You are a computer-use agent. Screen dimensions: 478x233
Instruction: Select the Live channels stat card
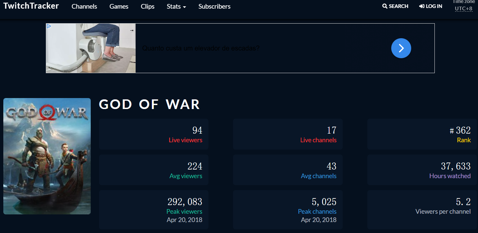[x=288, y=134]
